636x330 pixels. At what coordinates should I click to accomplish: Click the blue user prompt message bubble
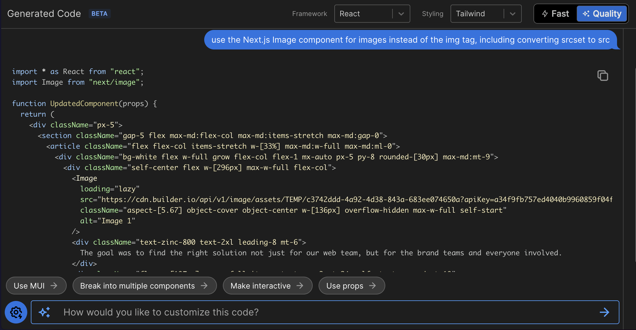[x=410, y=40]
